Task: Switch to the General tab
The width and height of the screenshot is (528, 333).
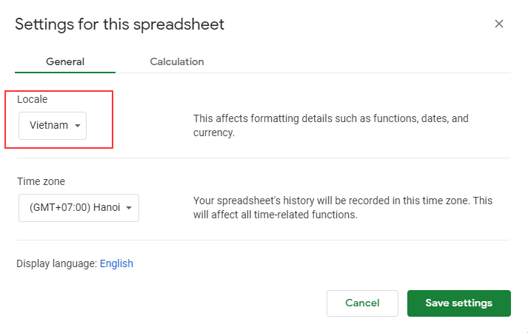Action: coord(65,61)
